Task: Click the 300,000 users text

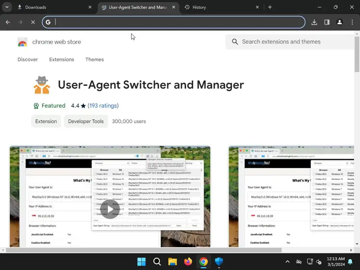Action: point(129,121)
